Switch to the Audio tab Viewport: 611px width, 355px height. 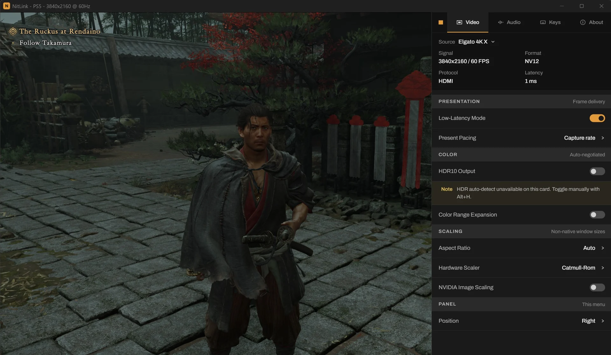[509, 22]
